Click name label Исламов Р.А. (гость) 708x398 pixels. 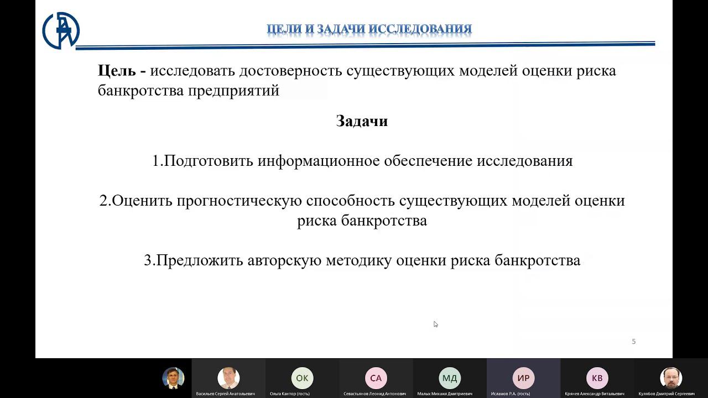[511, 394]
